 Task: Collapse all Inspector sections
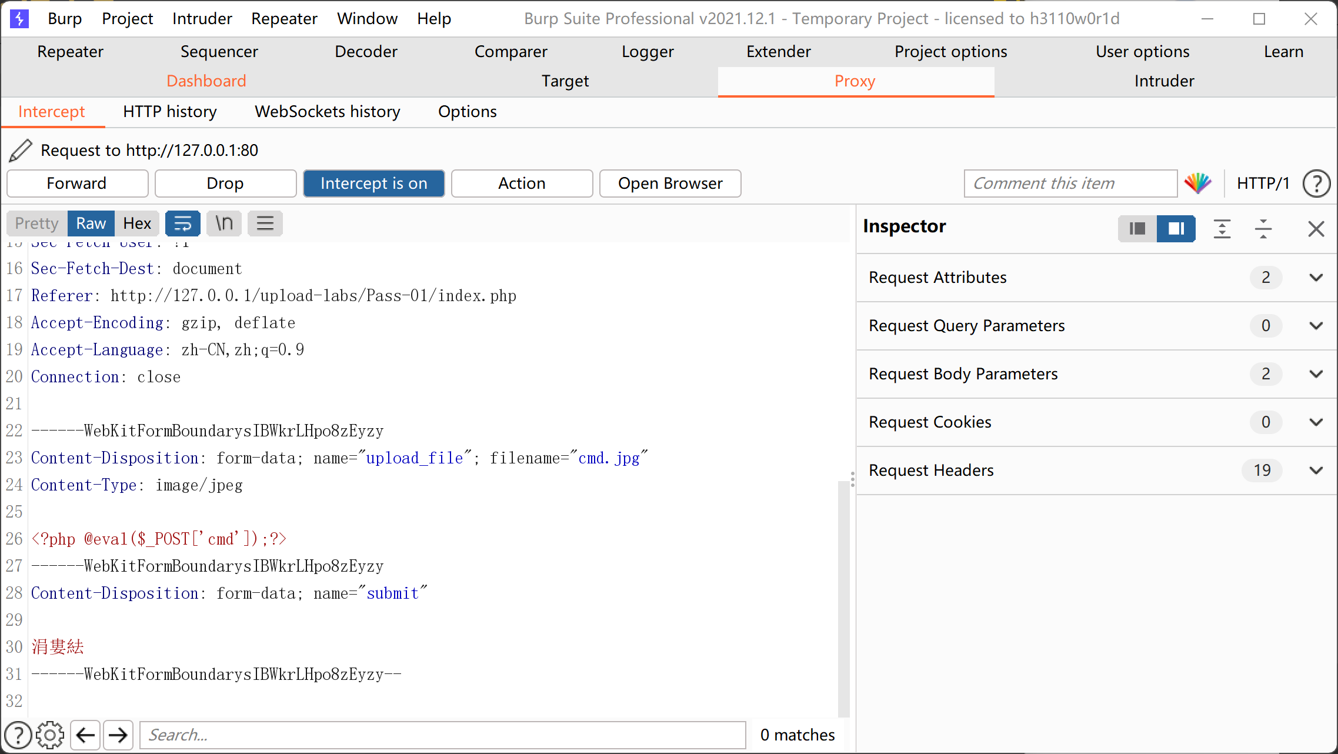(x=1263, y=229)
